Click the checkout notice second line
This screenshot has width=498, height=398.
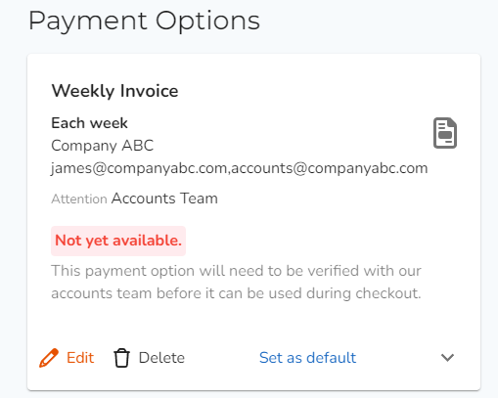236,293
